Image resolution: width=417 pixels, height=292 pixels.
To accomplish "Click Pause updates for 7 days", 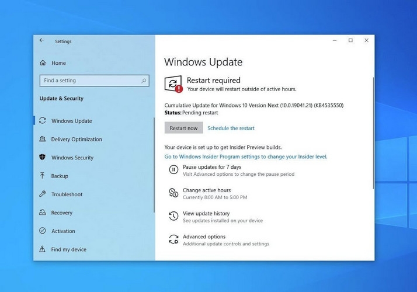I will point(212,167).
